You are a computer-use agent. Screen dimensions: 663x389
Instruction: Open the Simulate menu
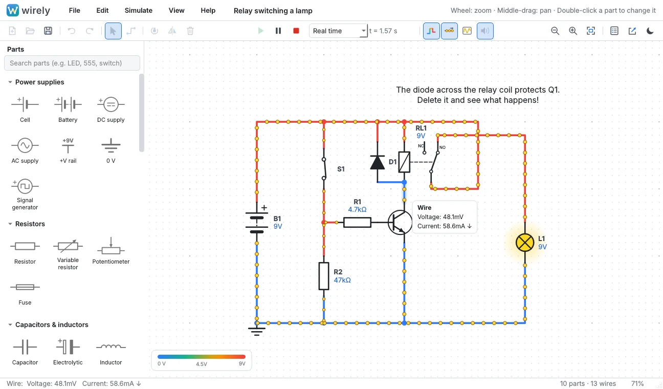tap(139, 10)
